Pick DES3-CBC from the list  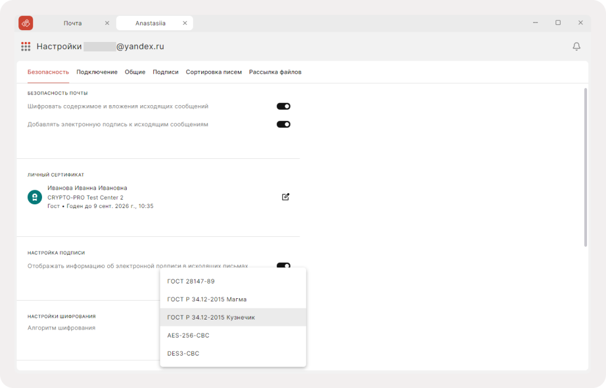point(233,353)
